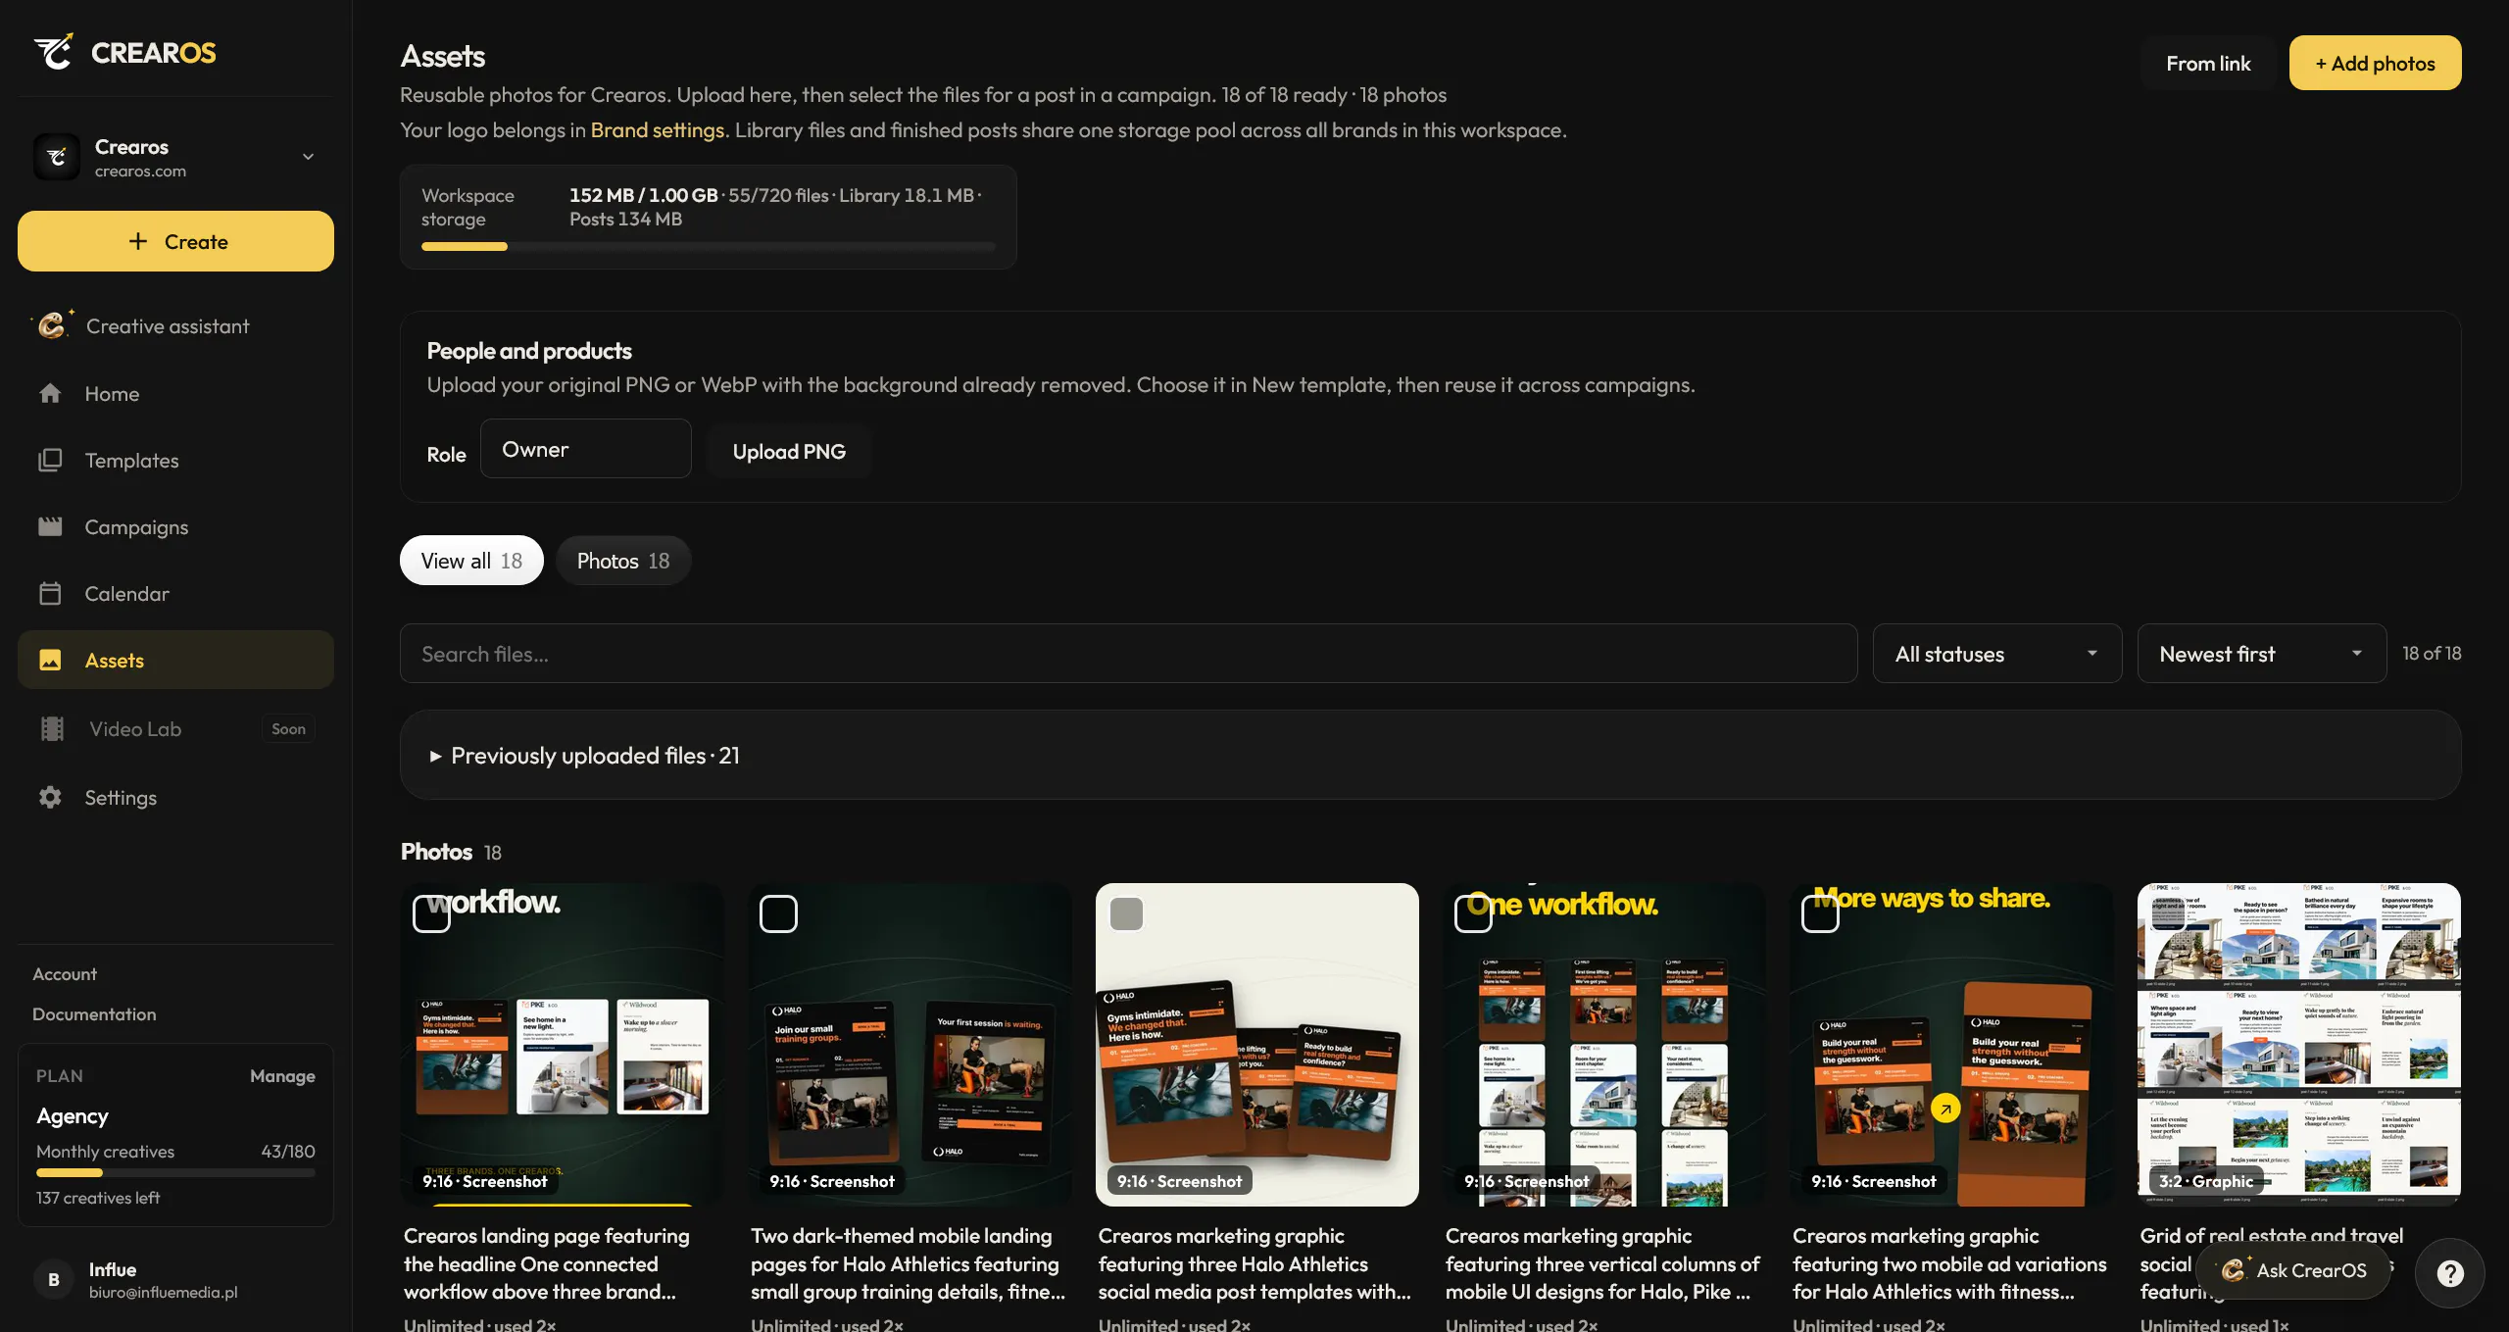Open the Account menu item

65,973
